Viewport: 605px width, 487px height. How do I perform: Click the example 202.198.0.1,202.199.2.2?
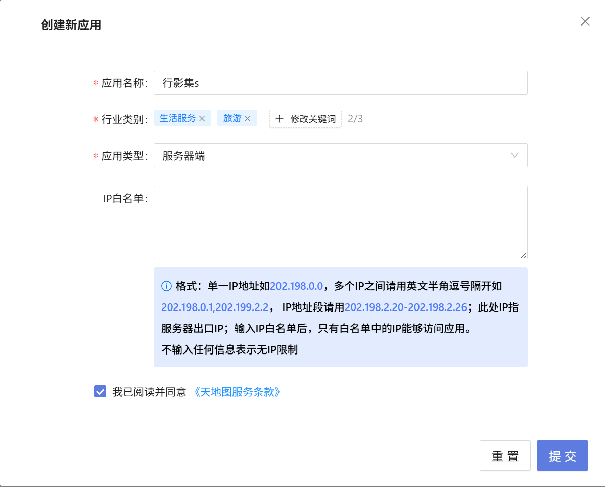click(x=214, y=307)
